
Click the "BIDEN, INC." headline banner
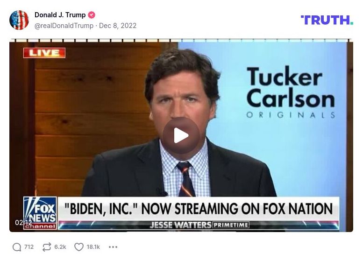tap(199, 209)
